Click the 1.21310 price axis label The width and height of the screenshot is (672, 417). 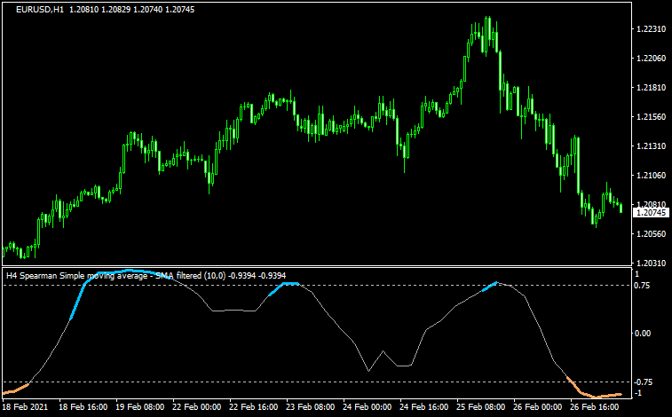coord(652,146)
